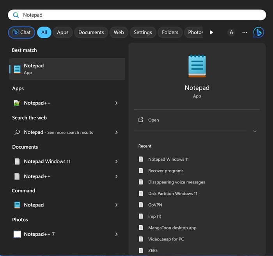Switch to the Apps filter tab

point(62,32)
